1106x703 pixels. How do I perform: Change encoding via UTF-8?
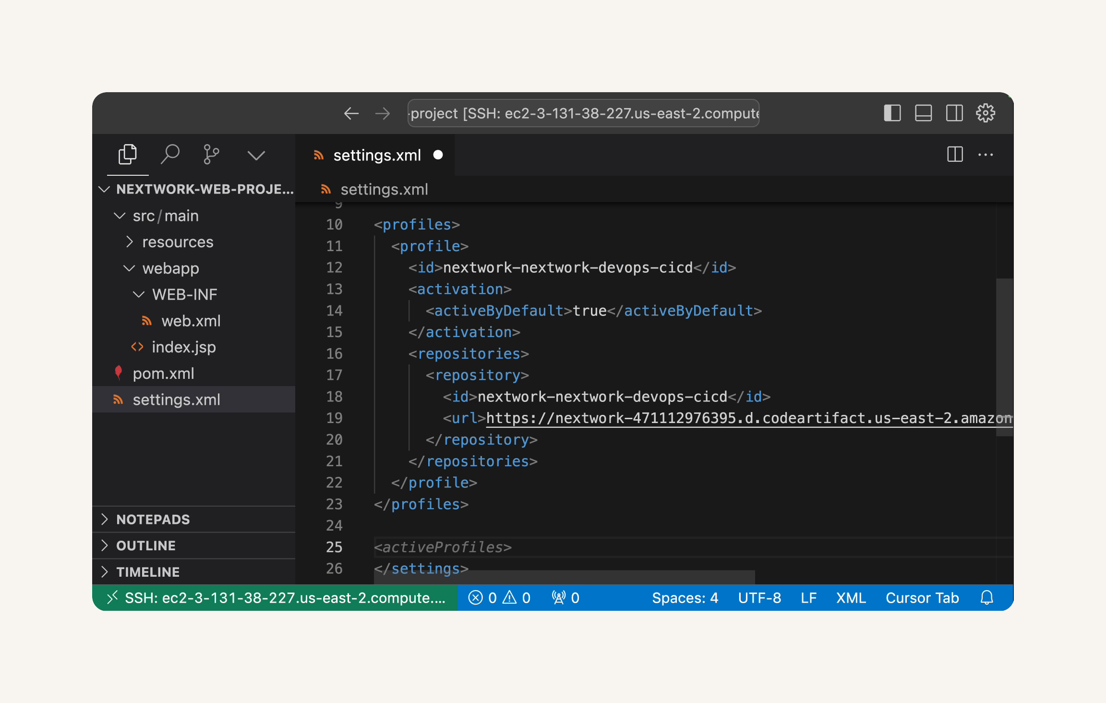tap(759, 598)
